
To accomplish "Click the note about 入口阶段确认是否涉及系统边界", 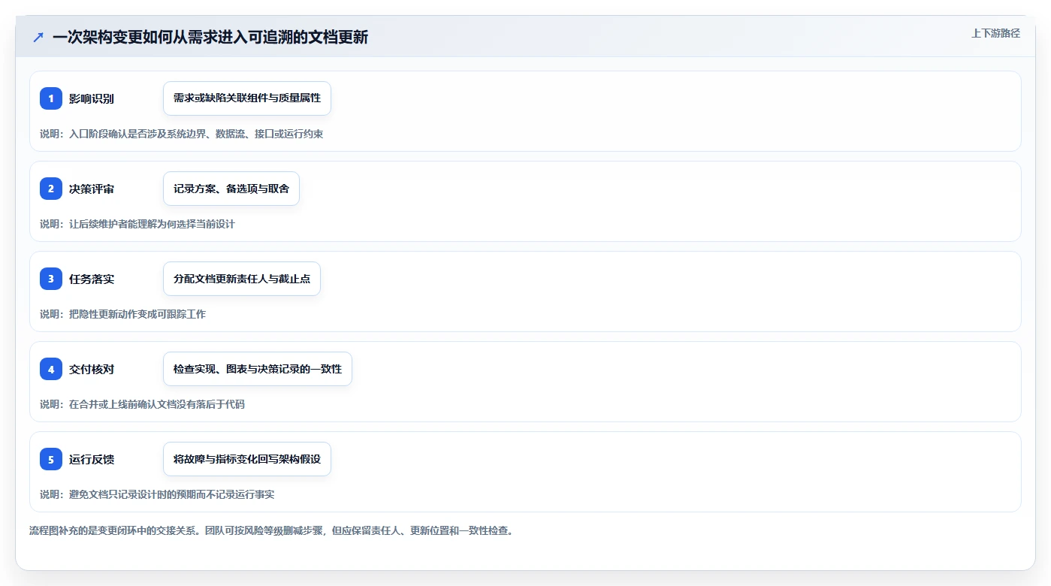I will point(182,134).
